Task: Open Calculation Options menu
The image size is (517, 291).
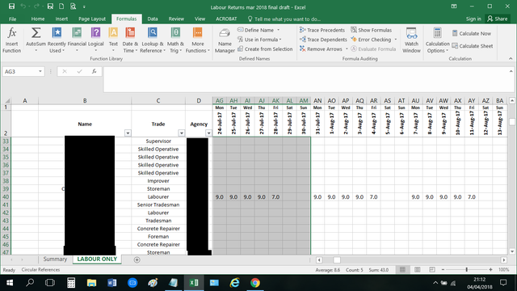Action: coord(437,40)
